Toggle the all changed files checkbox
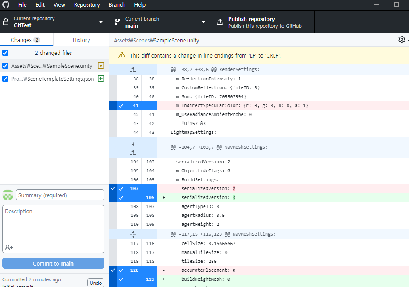Screen dimensions: 409x287 pos(5,53)
